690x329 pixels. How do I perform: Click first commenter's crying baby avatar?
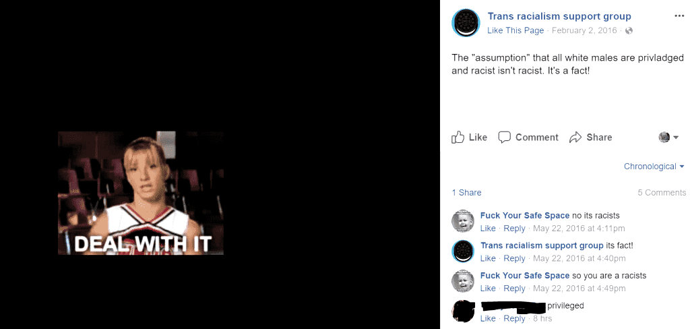(x=463, y=221)
